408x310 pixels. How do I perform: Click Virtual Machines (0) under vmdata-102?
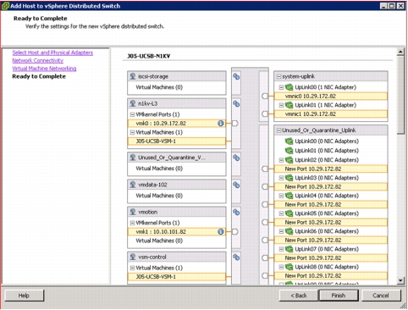pos(159,196)
